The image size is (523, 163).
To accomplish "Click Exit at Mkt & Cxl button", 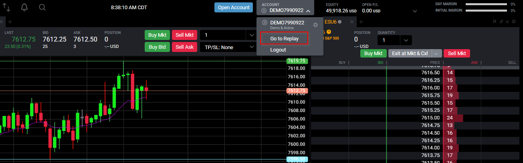I will pyautogui.click(x=410, y=53).
